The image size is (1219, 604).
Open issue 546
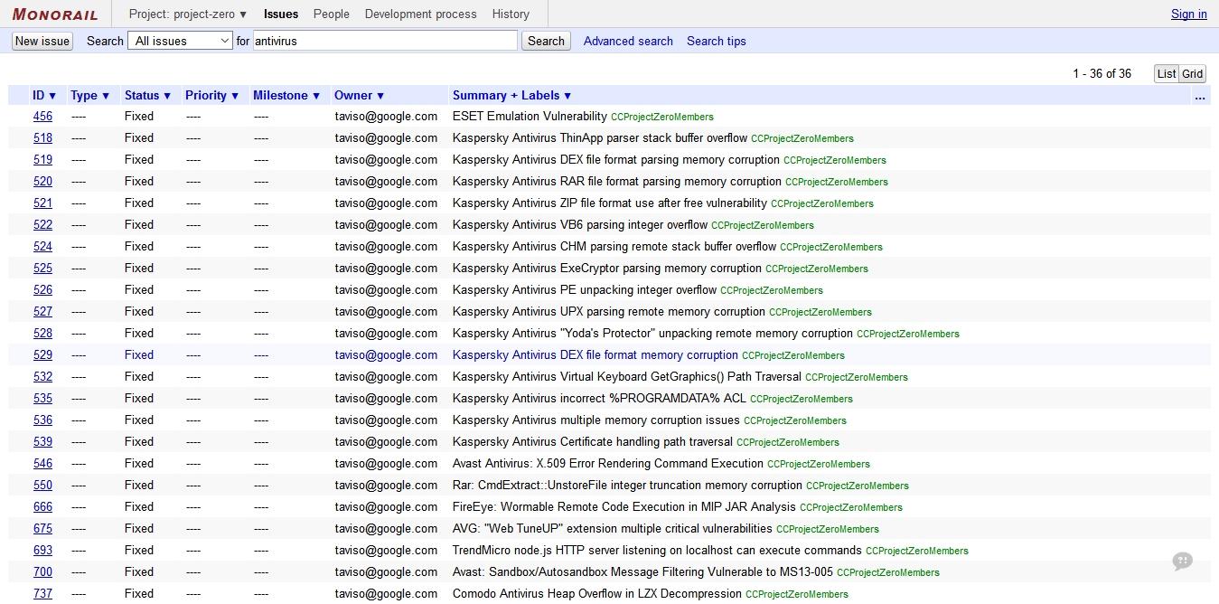point(42,464)
